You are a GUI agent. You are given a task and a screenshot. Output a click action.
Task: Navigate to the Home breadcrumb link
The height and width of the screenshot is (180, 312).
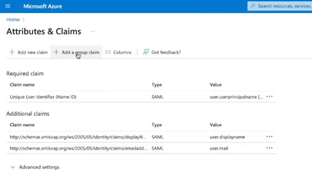(13, 19)
